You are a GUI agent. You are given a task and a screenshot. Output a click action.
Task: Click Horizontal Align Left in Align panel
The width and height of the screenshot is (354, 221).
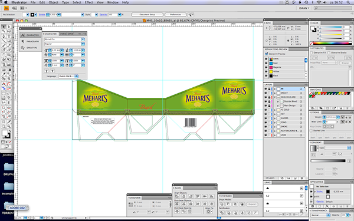[177, 196]
